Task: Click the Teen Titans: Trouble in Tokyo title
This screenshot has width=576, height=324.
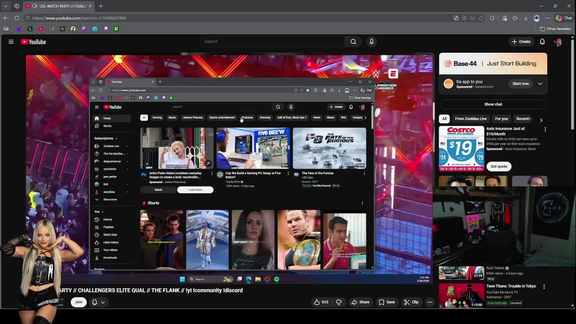Action: 511,286
